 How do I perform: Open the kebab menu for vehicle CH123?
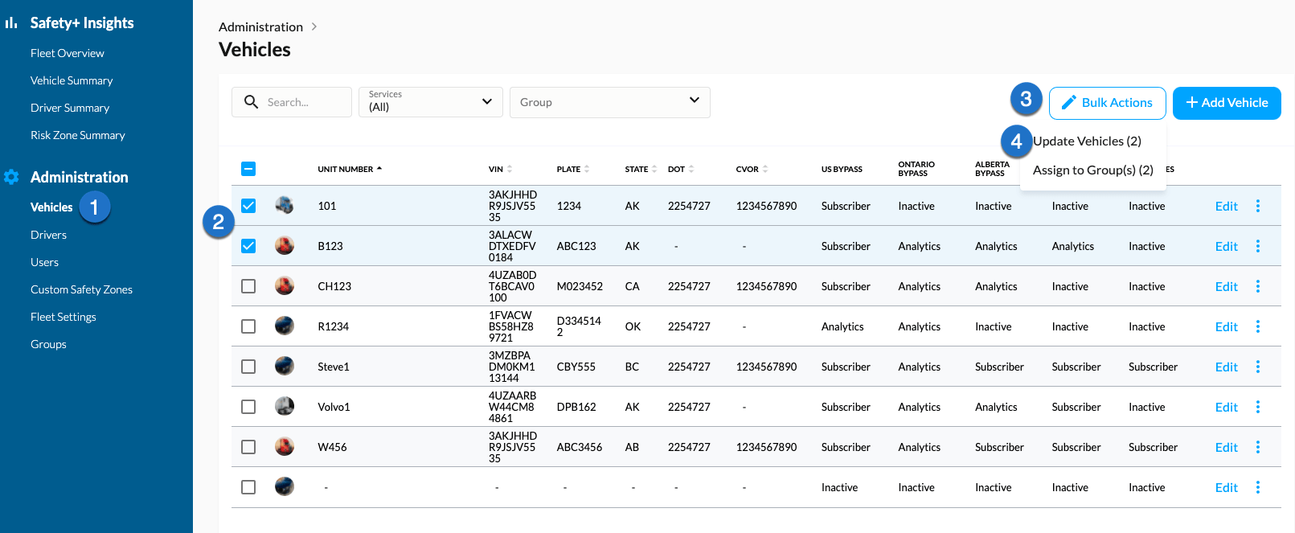[x=1258, y=286]
